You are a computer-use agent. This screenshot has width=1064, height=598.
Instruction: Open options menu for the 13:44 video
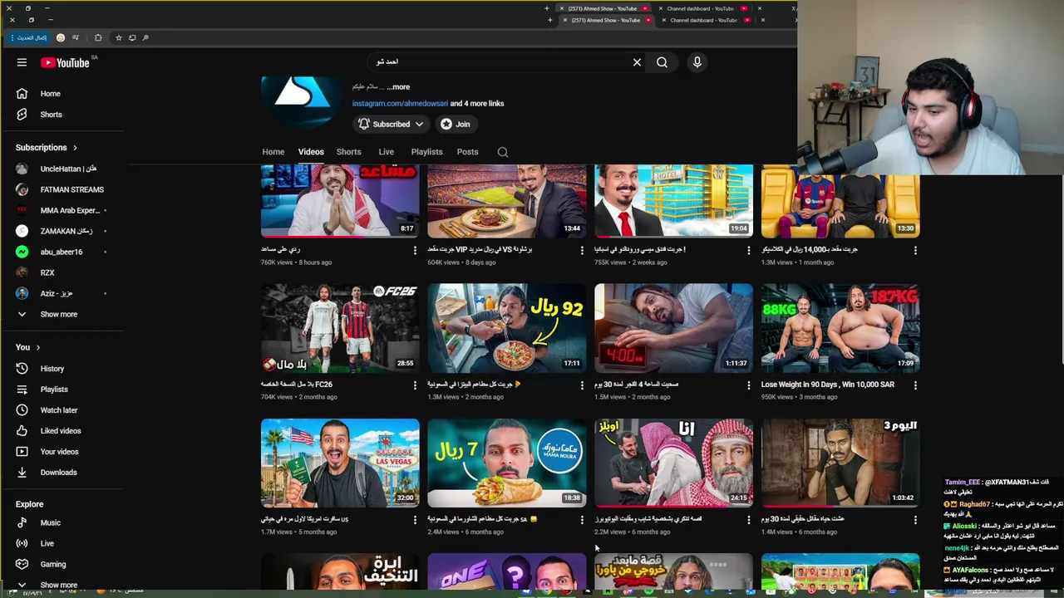coord(582,249)
